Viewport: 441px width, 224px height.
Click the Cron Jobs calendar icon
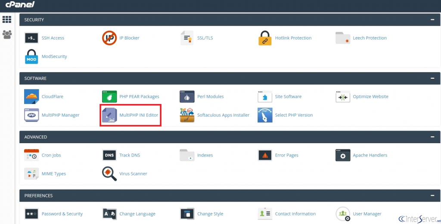pos(31,155)
